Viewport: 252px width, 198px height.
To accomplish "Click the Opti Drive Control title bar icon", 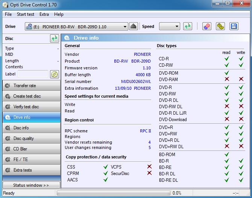I will pyautogui.click(x=5, y=5).
